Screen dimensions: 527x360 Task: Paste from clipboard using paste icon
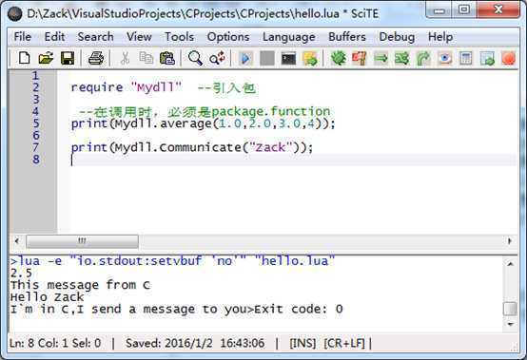167,58
